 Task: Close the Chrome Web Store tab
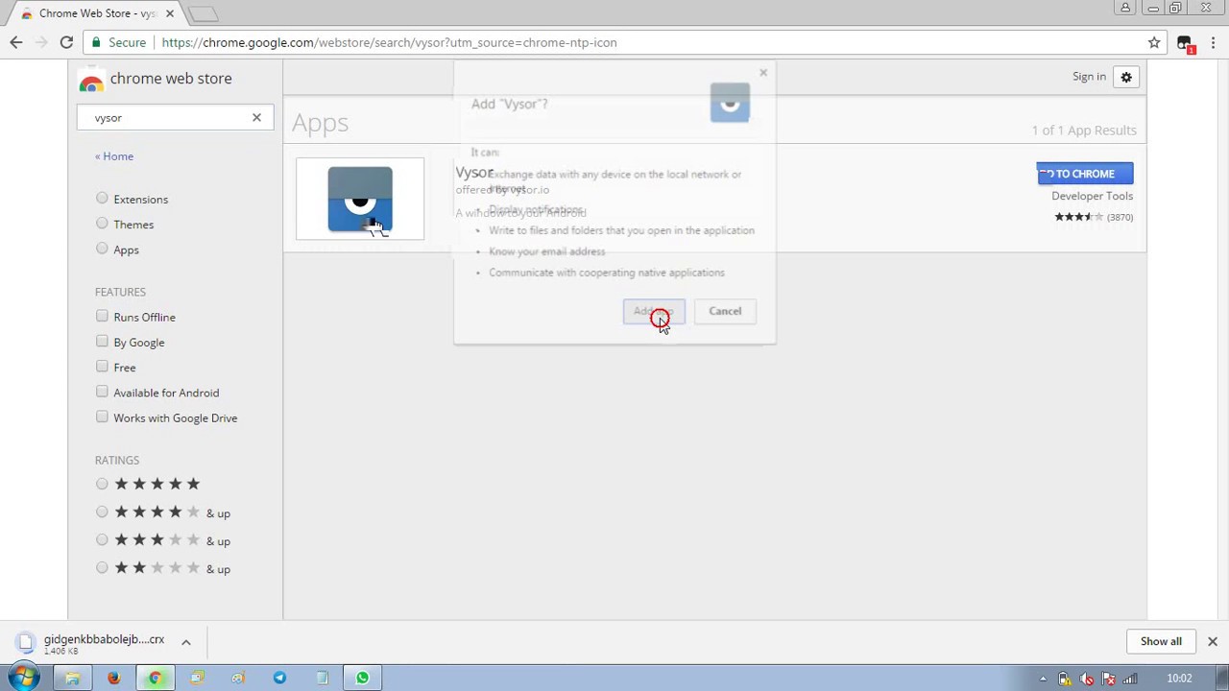[x=170, y=13]
